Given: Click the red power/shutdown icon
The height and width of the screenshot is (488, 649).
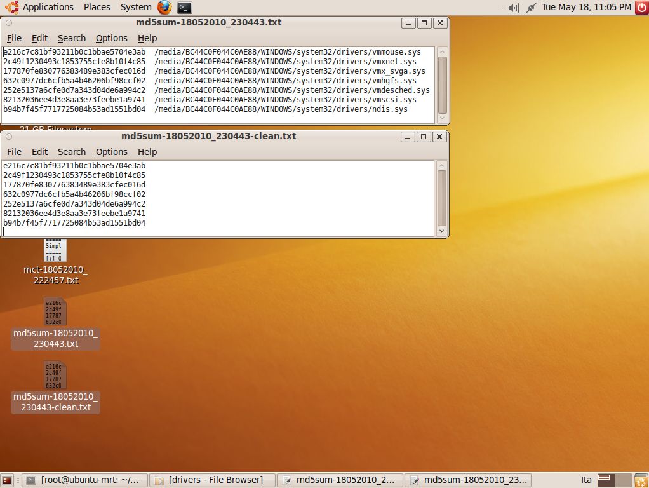Looking at the screenshot, I should tap(641, 8).
